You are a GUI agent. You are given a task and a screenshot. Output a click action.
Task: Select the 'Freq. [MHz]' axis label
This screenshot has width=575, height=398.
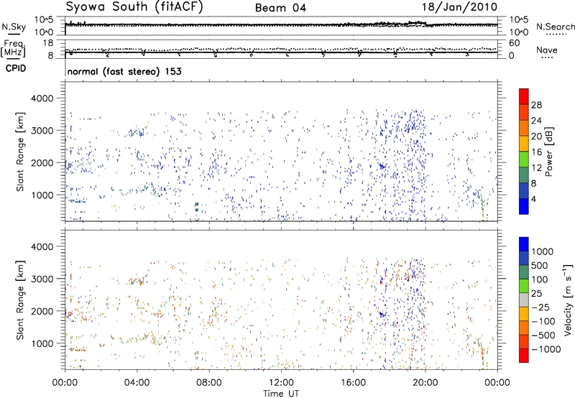click(14, 49)
